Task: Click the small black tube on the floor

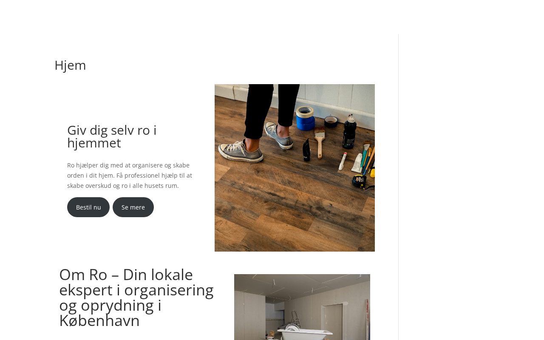Action: pyautogui.click(x=307, y=149)
